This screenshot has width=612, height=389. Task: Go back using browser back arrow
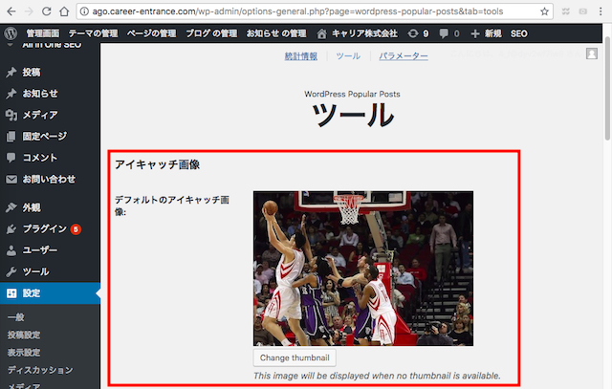(x=11, y=11)
